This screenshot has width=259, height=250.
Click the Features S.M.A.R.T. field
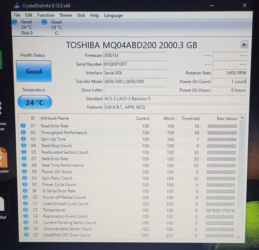[x=175, y=107]
